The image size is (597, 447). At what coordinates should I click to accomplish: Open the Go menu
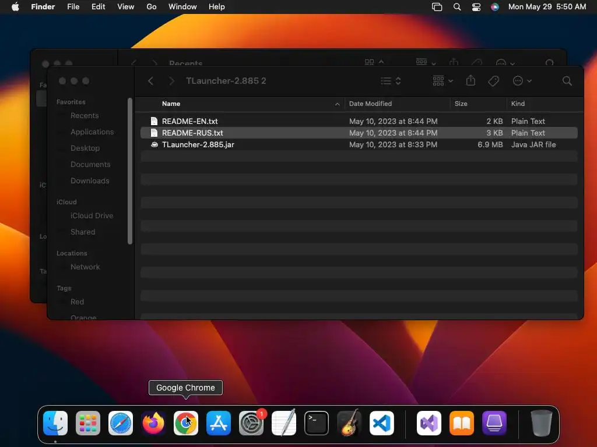152,7
